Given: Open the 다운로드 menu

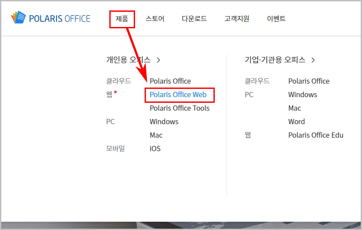Looking at the screenshot, I should click(194, 19).
